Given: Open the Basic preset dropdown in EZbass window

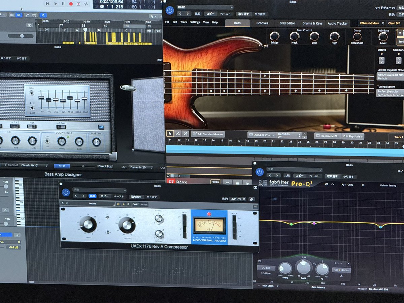Looking at the screenshot, I should click(x=205, y=7).
